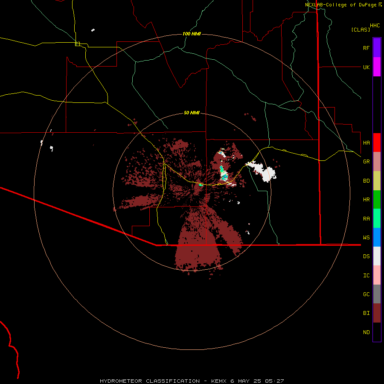Screen dimensions: 384x384
Task: Click the BI dark red legend swatch
Action: (377, 313)
